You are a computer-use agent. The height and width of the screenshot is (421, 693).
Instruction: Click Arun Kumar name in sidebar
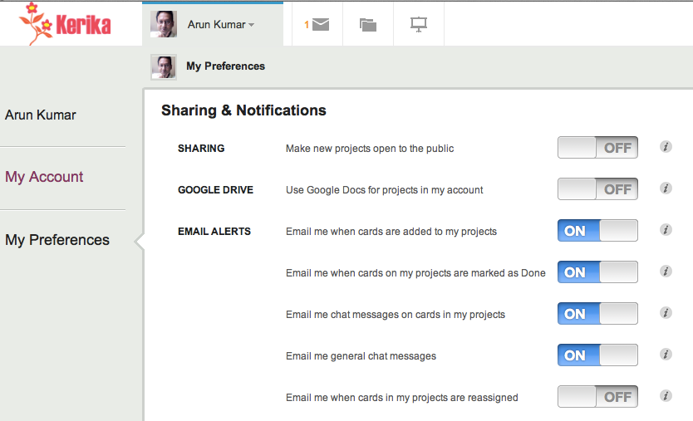[40, 115]
